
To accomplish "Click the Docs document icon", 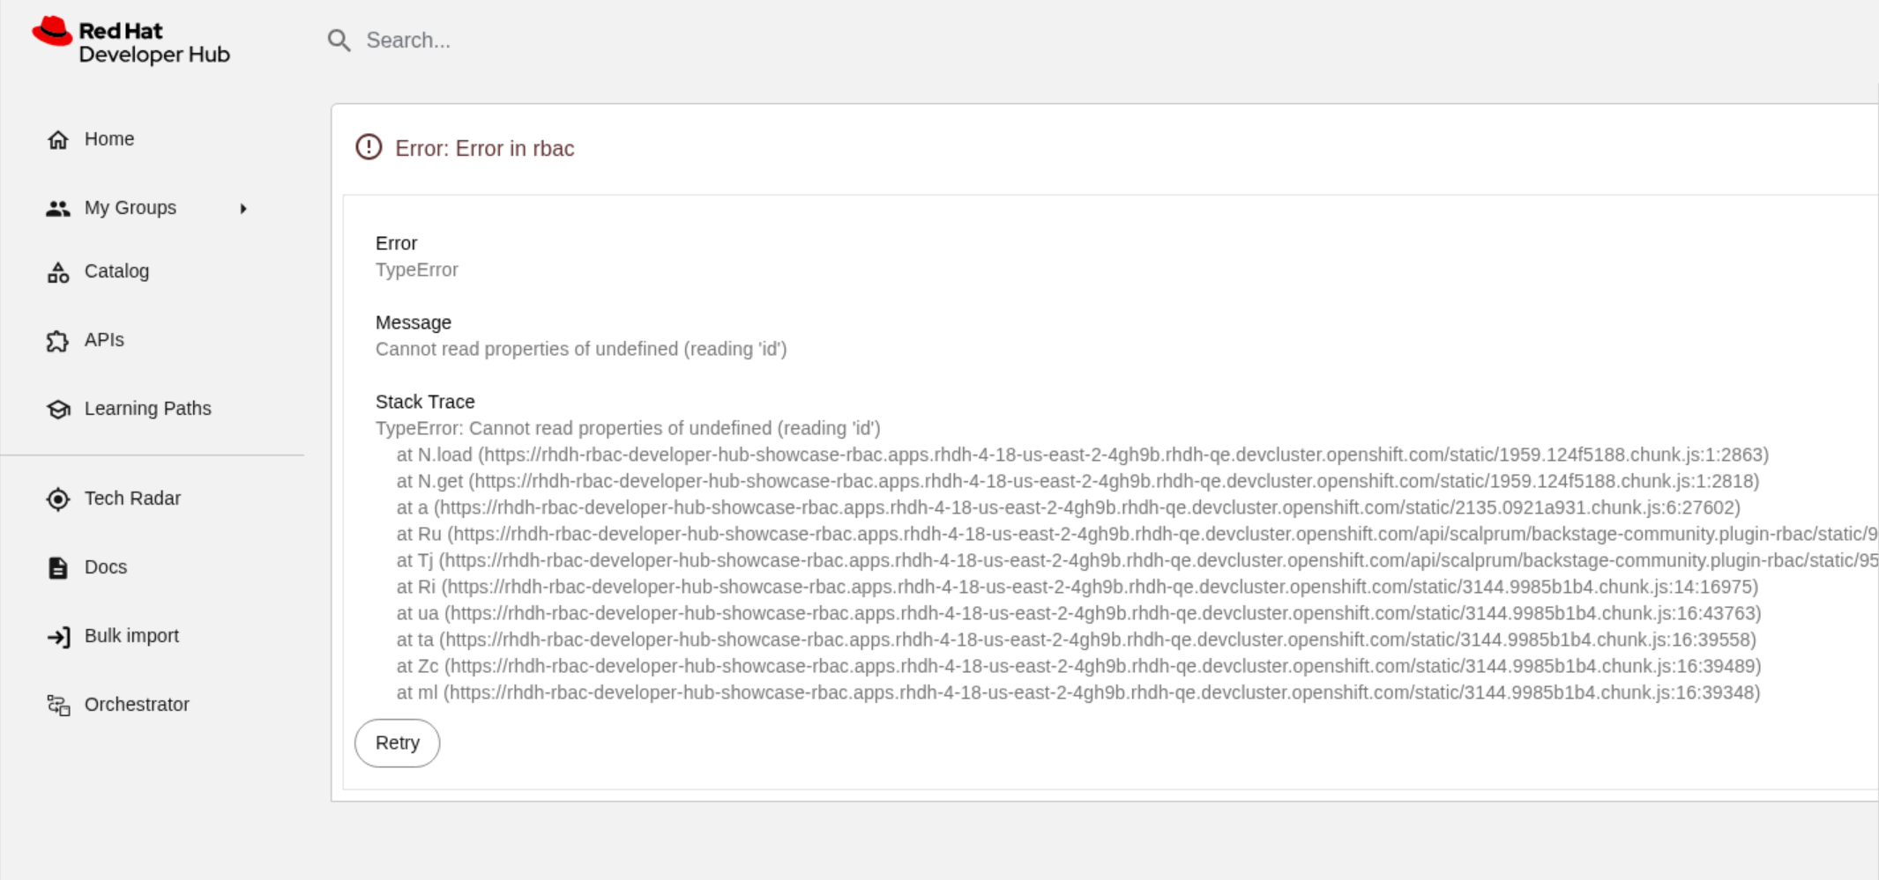I will 58,568.
